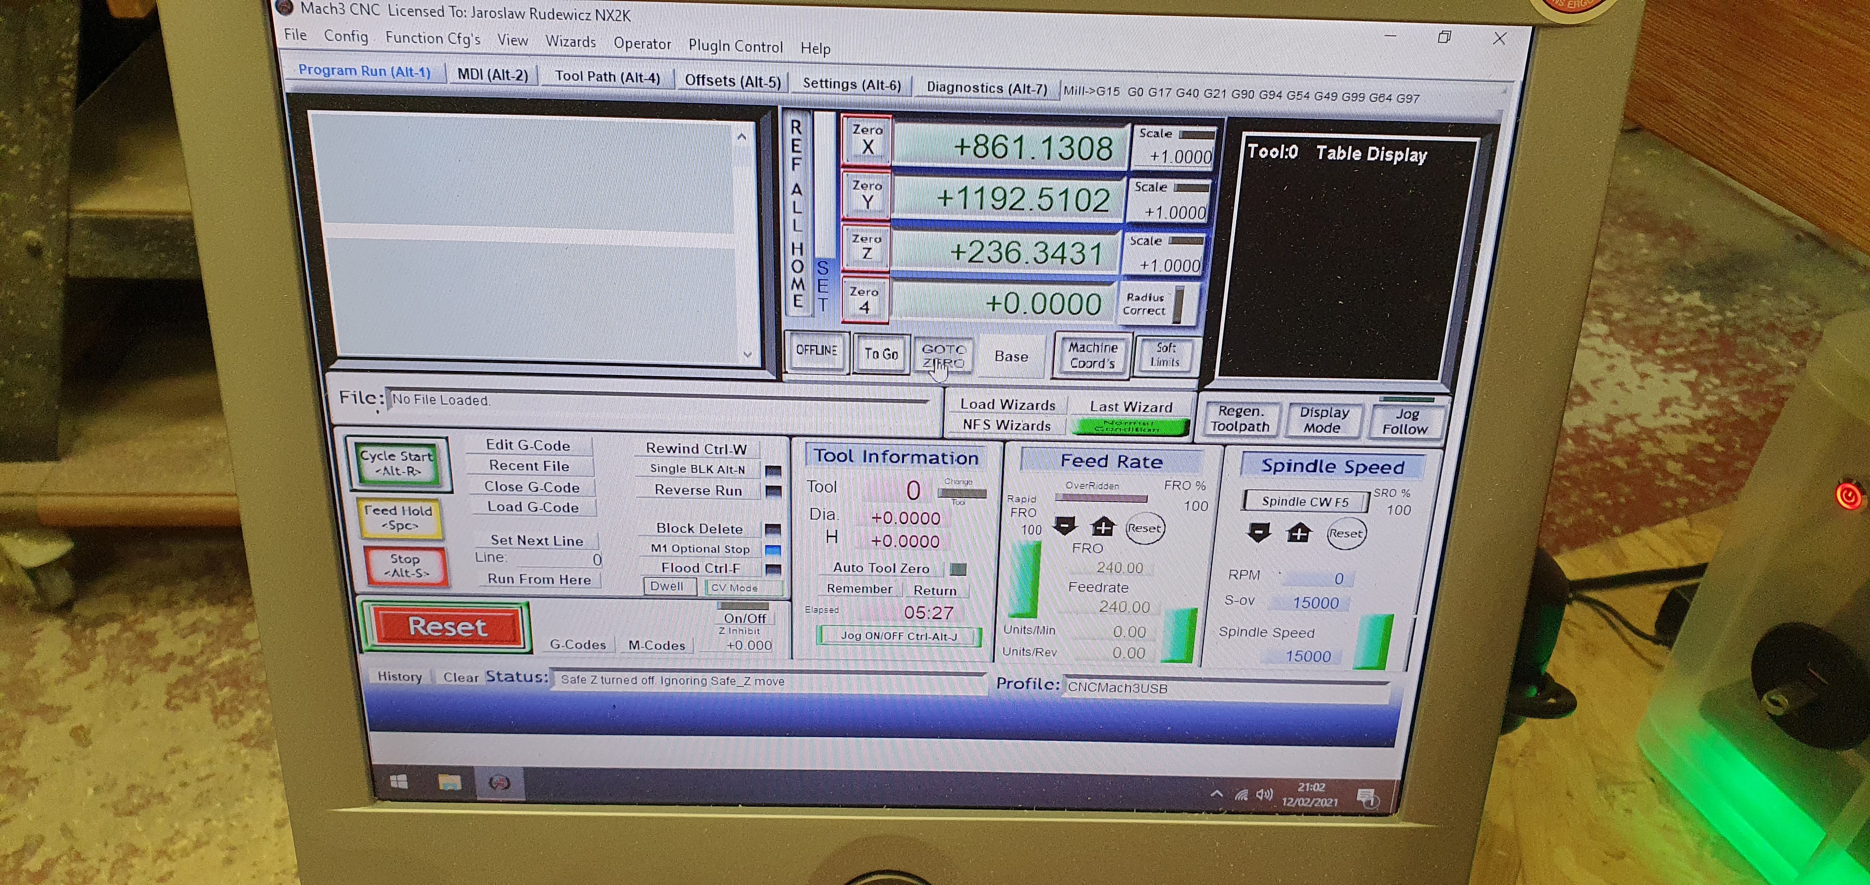
Task: Decrease feed rate override with minus arrow
Action: 1065,526
